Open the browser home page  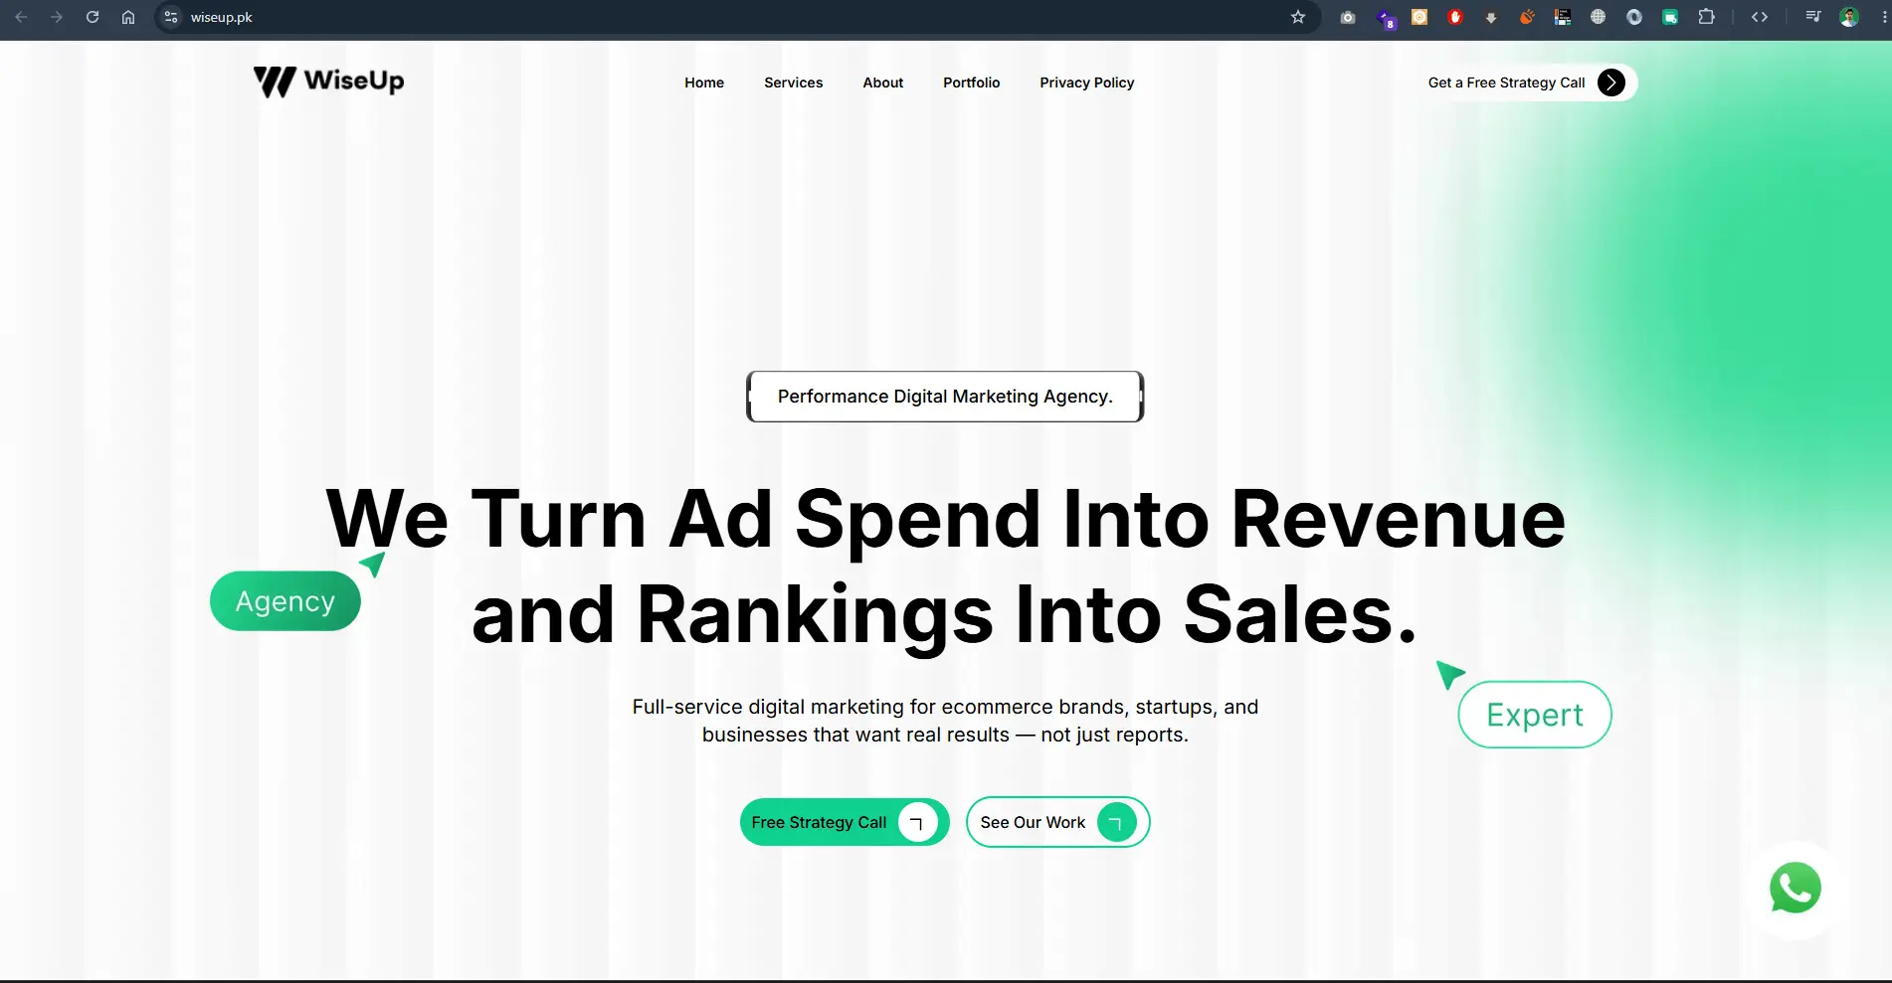(128, 17)
